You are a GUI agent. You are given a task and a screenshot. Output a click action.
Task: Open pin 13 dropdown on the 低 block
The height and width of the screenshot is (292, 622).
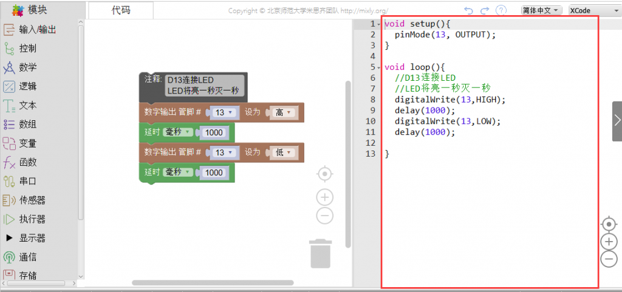coord(225,152)
